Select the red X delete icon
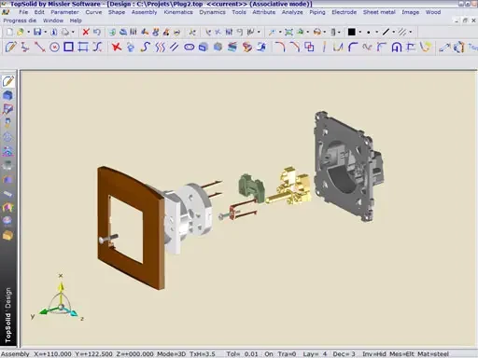 [86, 32]
